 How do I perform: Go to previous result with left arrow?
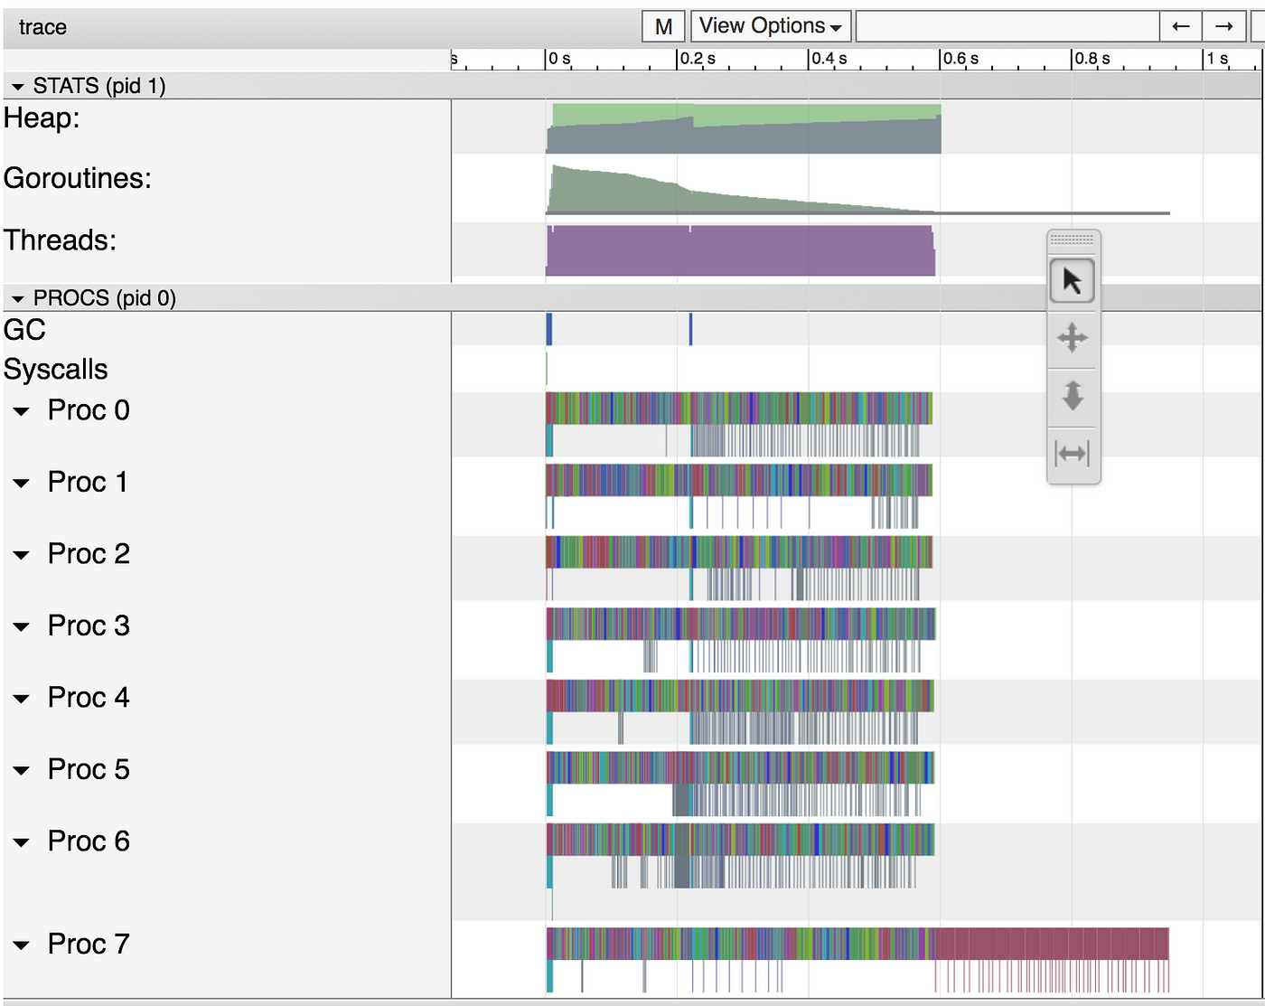1181,26
